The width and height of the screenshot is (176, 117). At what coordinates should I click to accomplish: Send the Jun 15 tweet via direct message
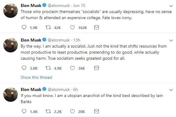(x=96, y=27)
